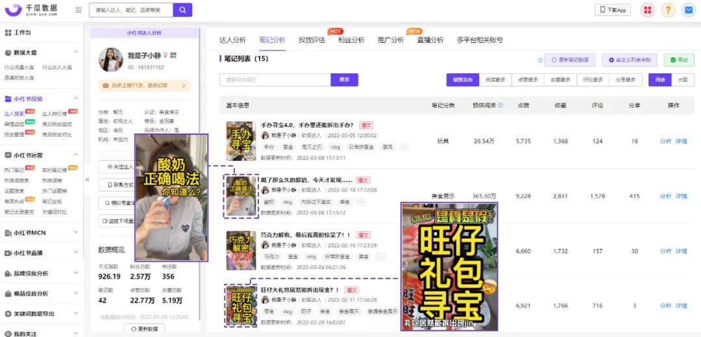Image resolution: width=701 pixels, height=337 pixels.
Task: Open the 达人分析 tab
Action: (x=232, y=40)
